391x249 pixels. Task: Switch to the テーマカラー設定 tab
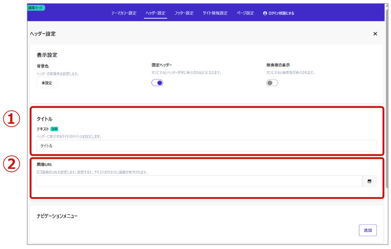[x=124, y=13]
